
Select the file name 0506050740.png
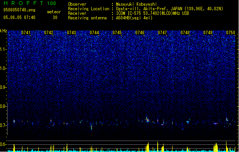[19, 10]
